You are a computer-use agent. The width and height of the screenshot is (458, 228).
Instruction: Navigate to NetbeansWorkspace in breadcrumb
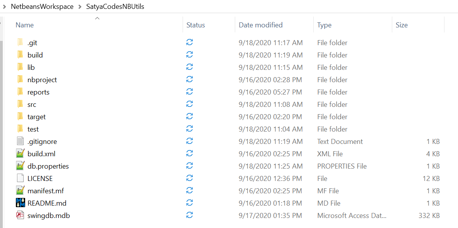coord(42,7)
